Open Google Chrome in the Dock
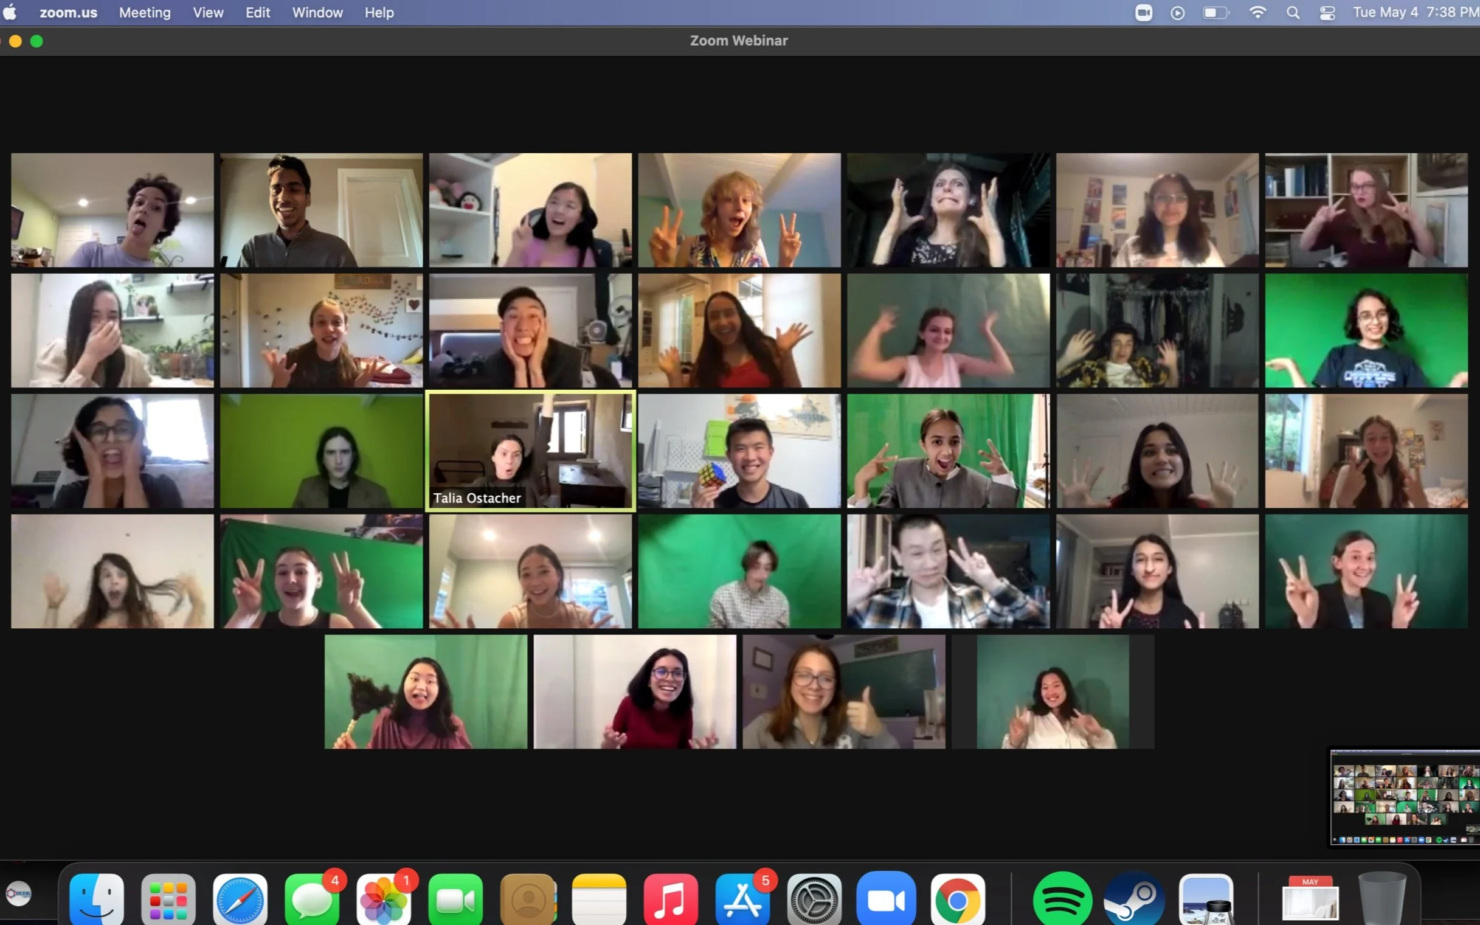 pos(958,899)
